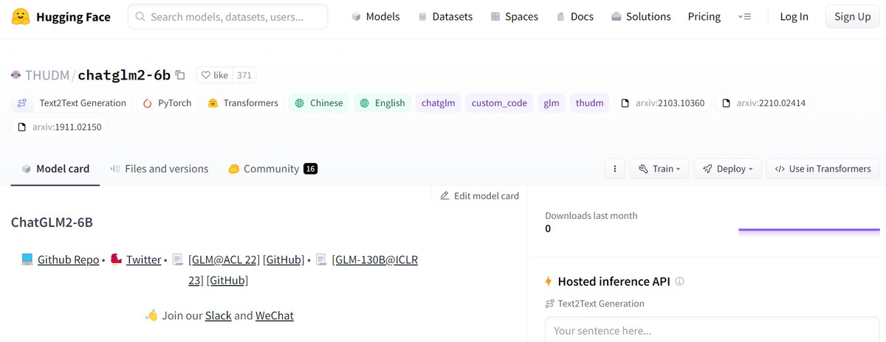The image size is (886, 342).
Task: Open the Github Repo link
Action: (x=68, y=259)
